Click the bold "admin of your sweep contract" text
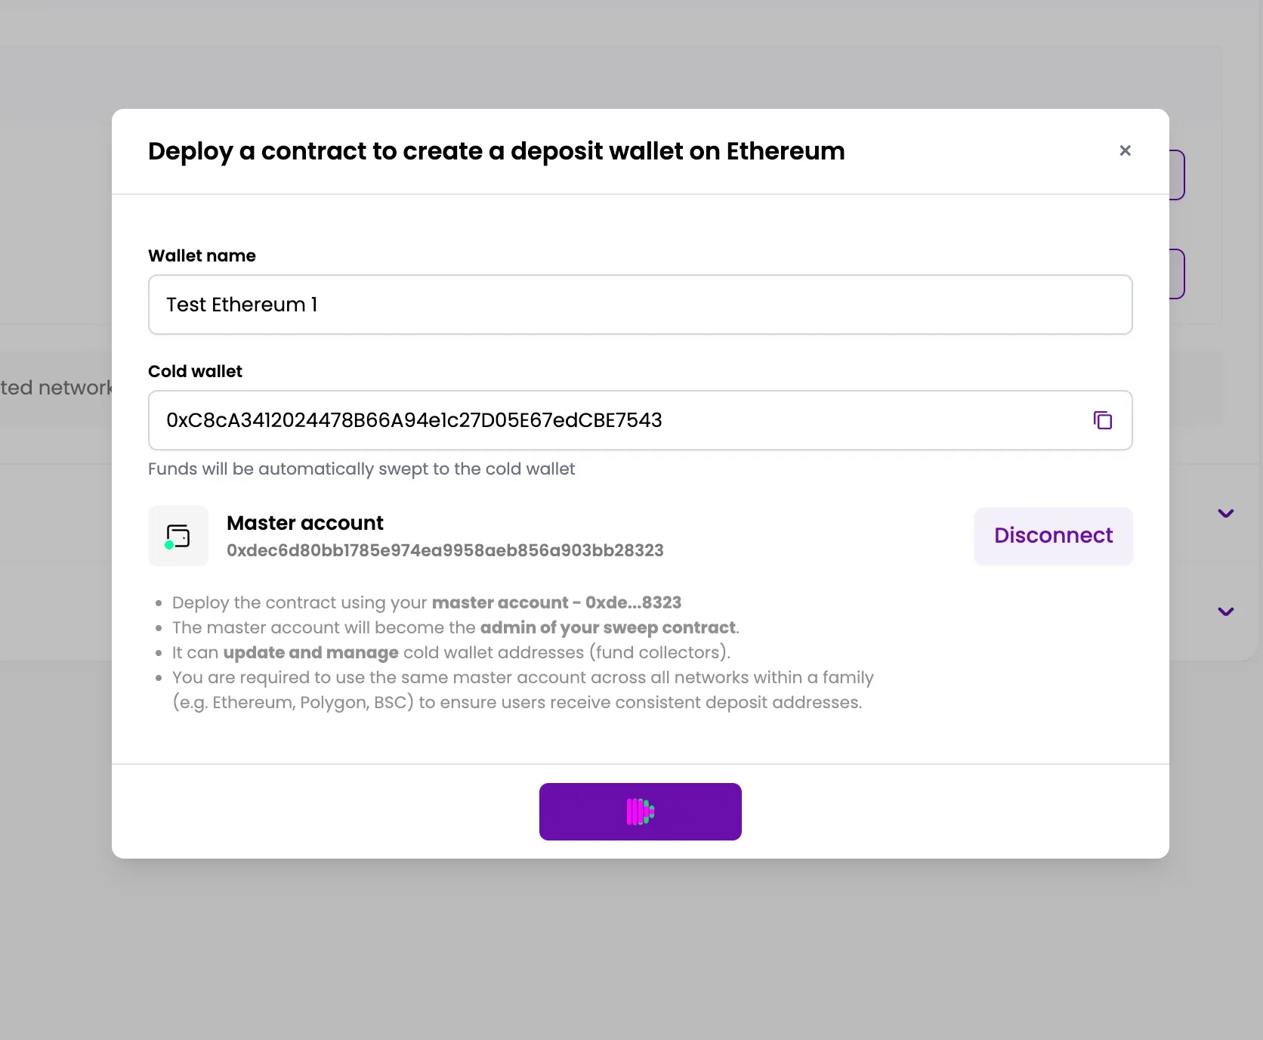1263x1040 pixels. (x=607, y=627)
